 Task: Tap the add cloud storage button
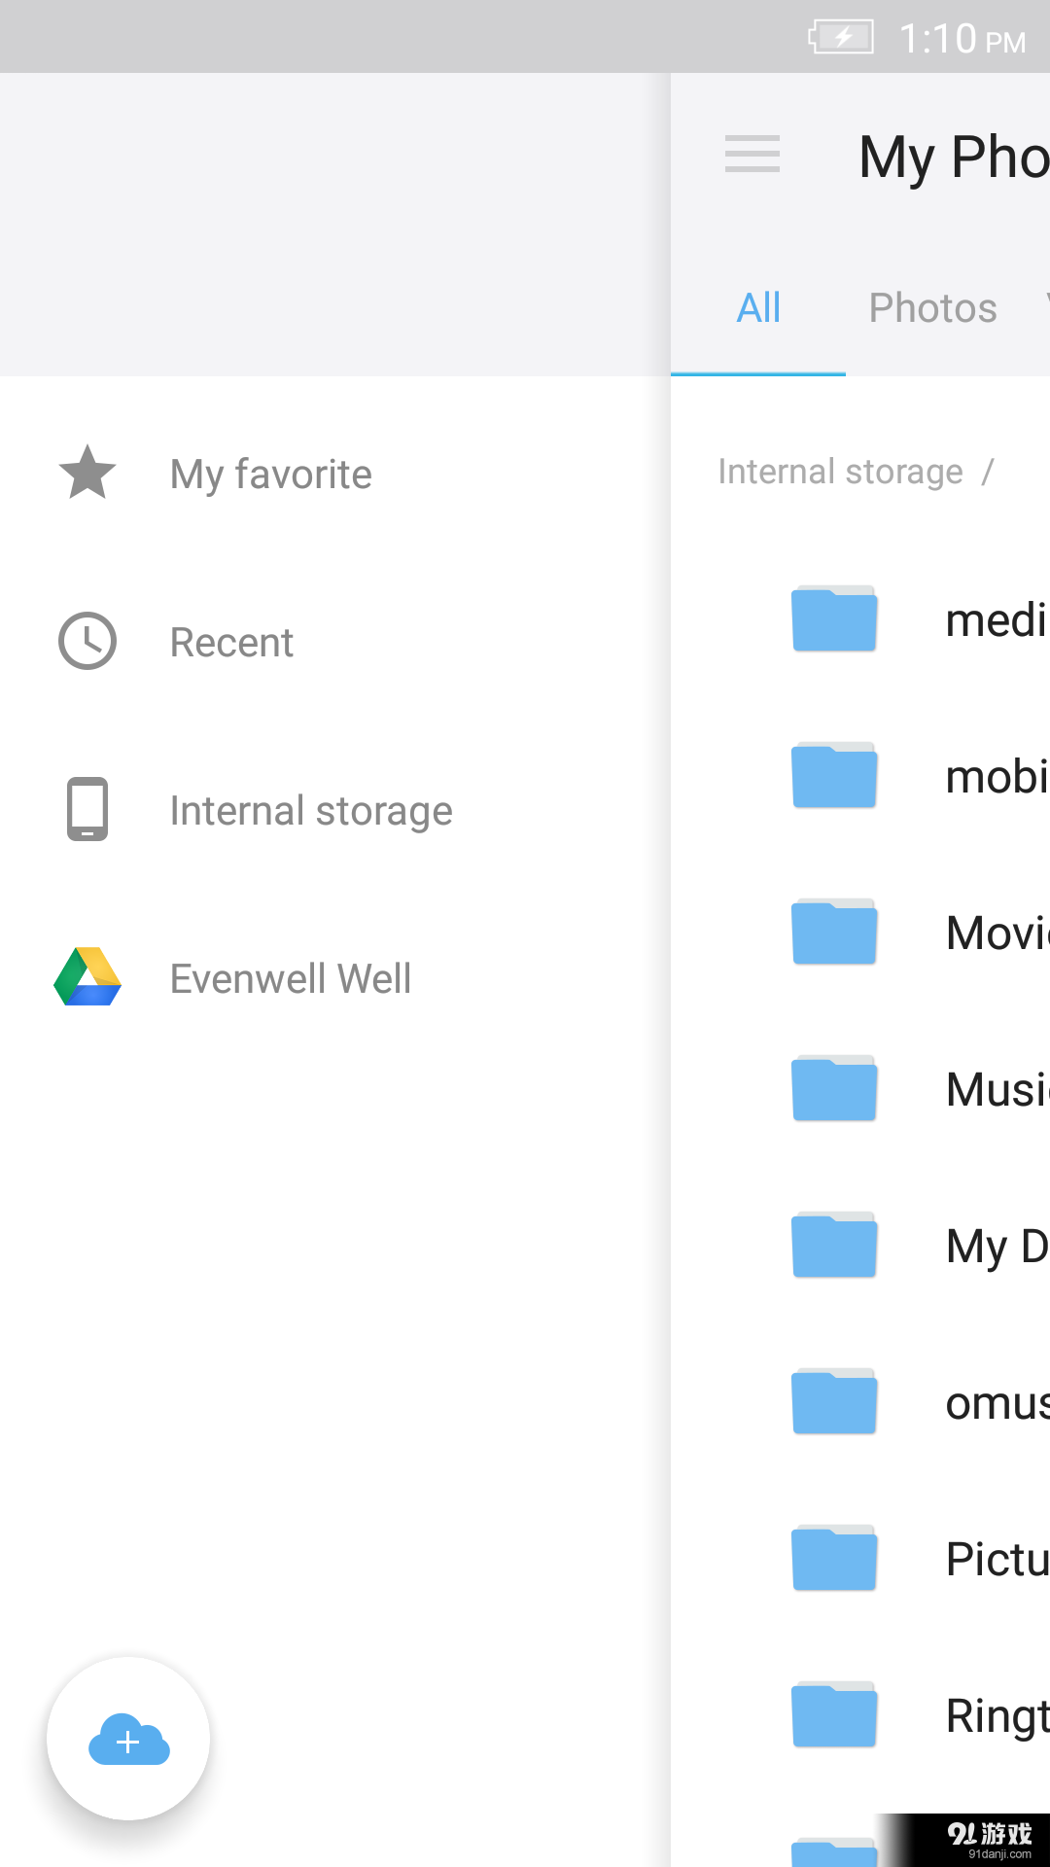click(x=128, y=1739)
